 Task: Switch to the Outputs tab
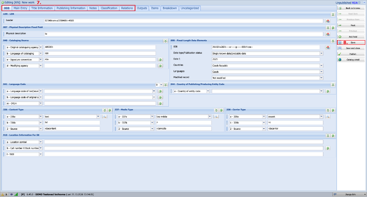(142, 8)
